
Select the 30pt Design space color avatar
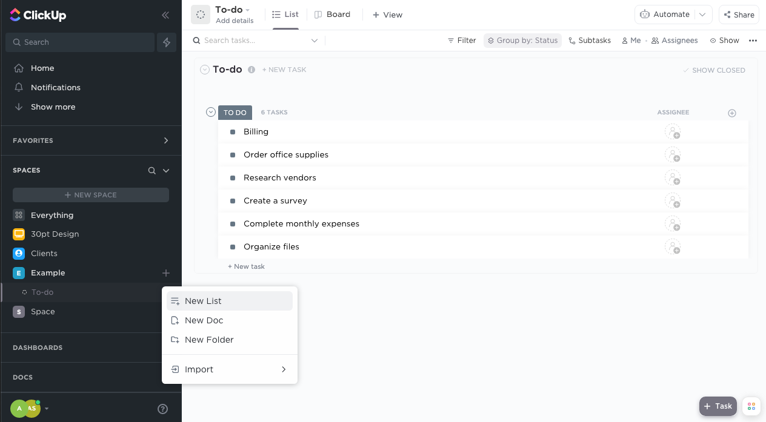pos(18,234)
